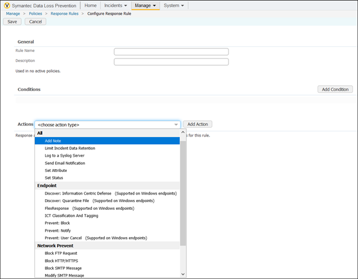The image size is (358, 279).
Task: Open the Home tab
Action: [91, 5]
